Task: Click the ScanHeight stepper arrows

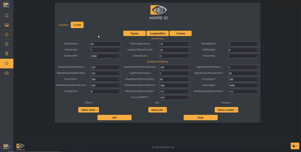Action: click(257, 85)
